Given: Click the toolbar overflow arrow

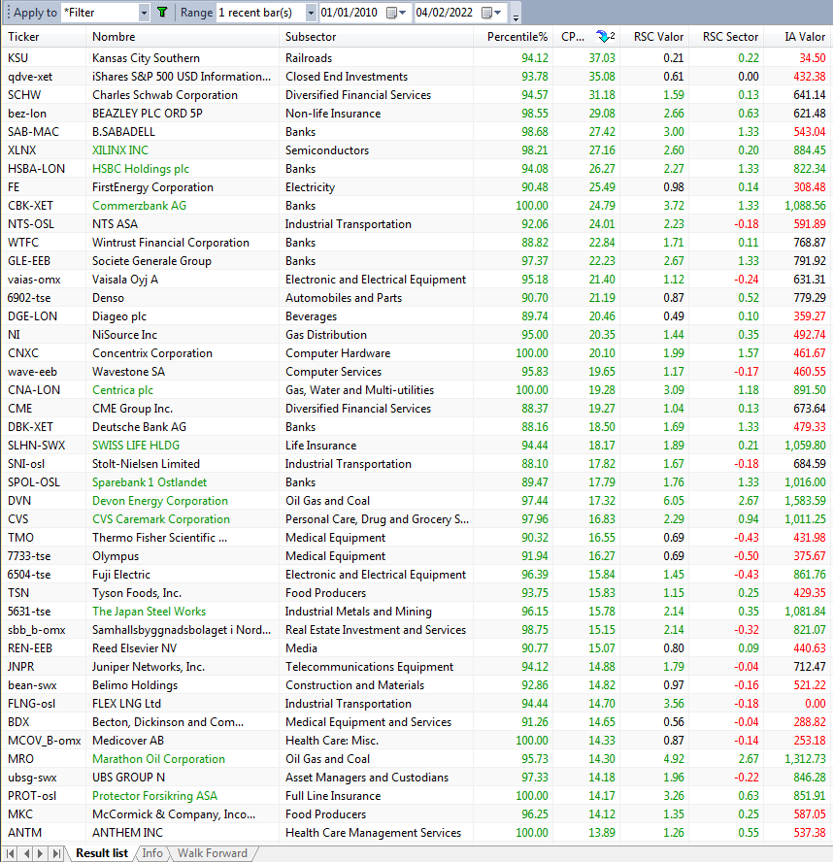Looking at the screenshot, I should coord(516,17).
